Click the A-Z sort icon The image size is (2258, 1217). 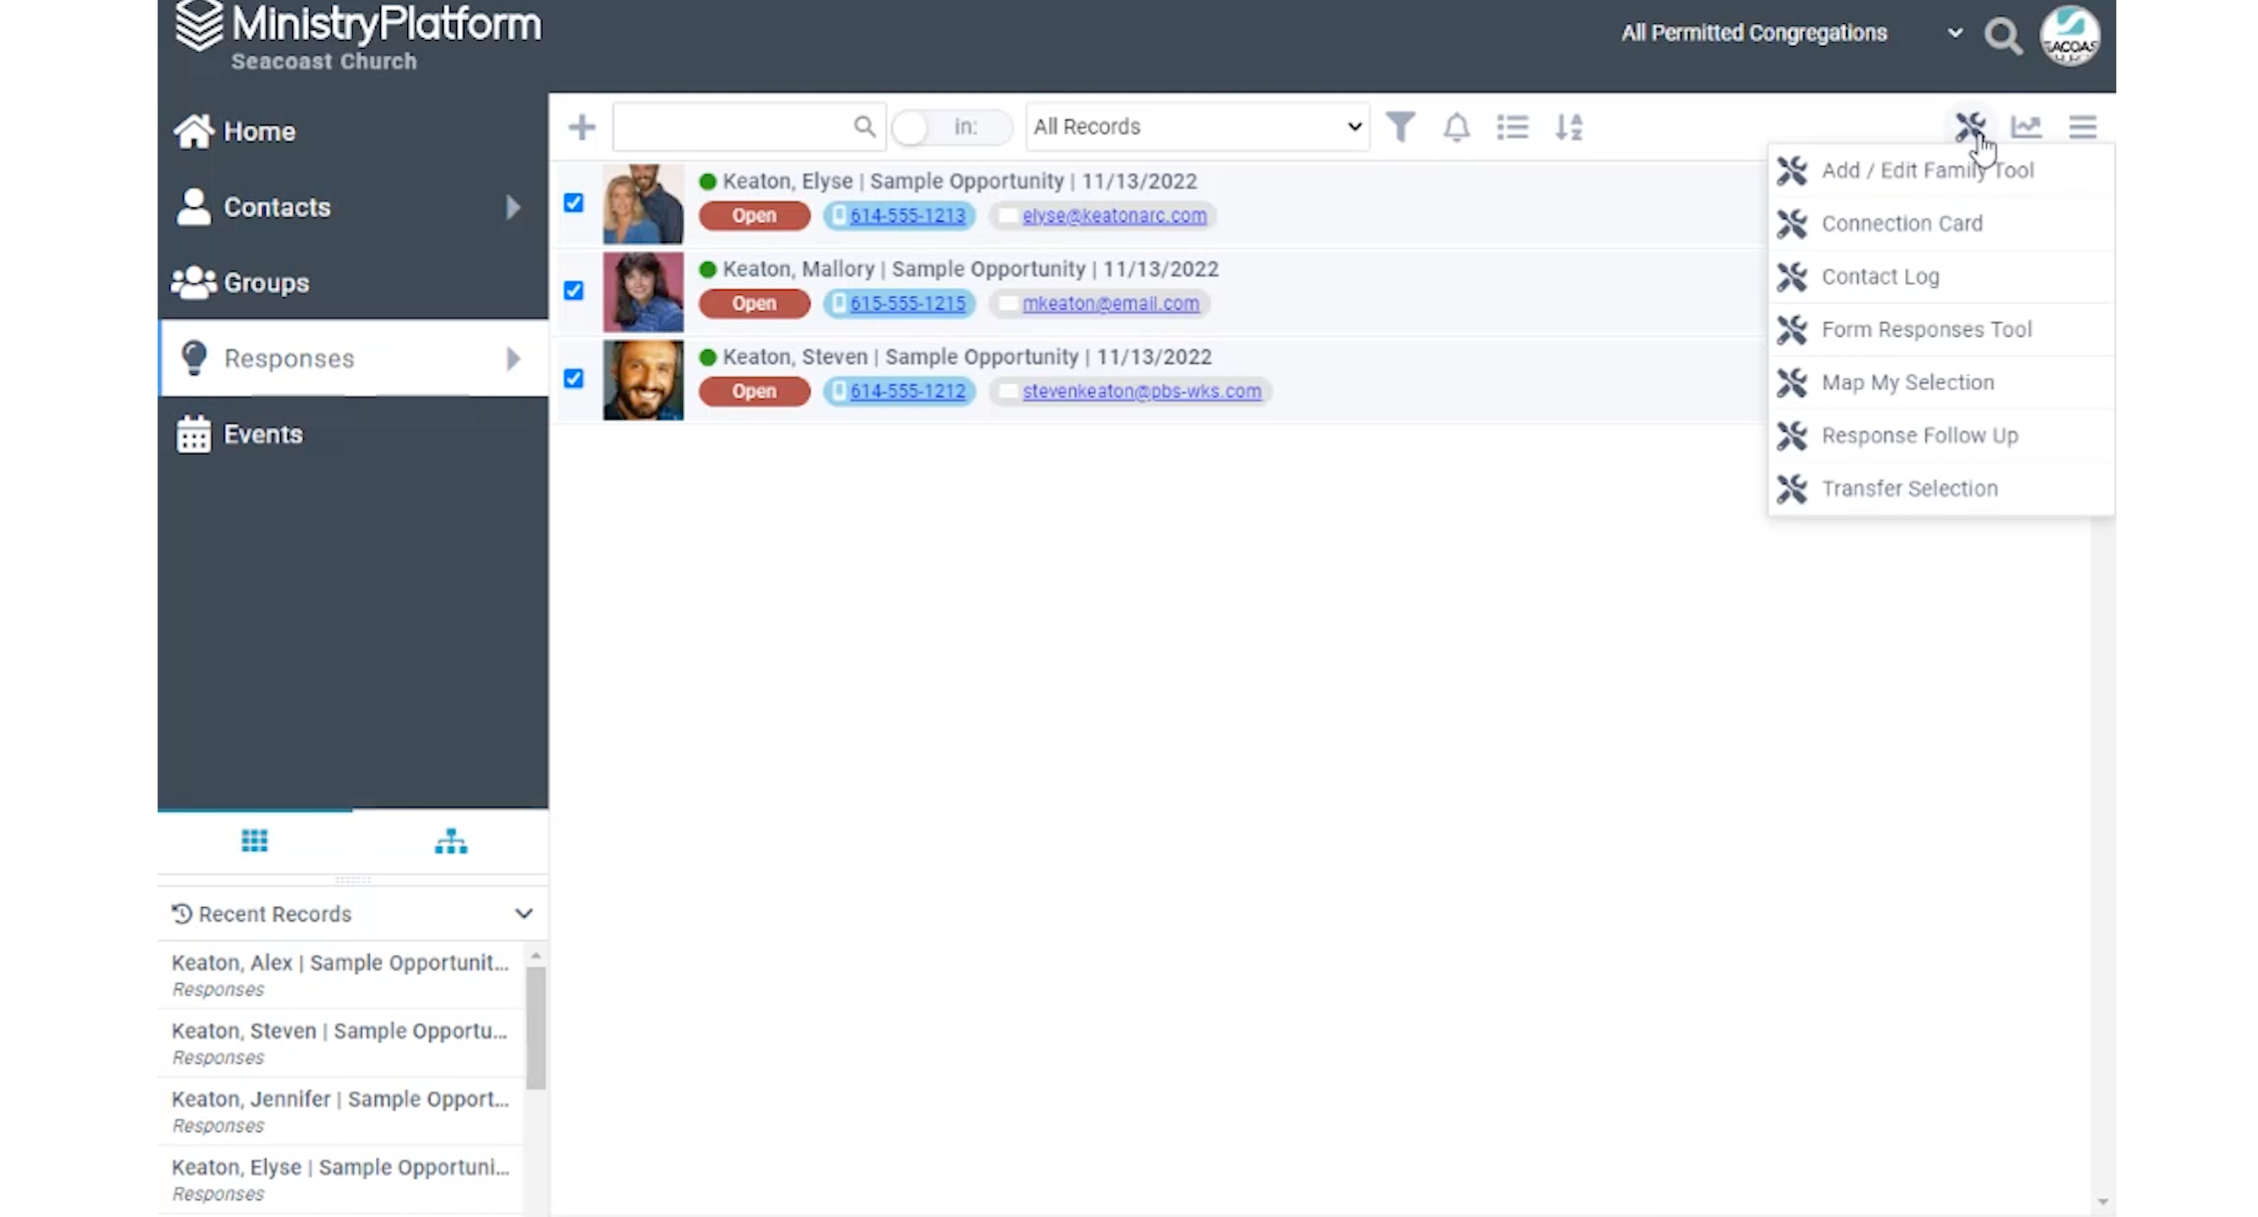pyautogui.click(x=1569, y=127)
